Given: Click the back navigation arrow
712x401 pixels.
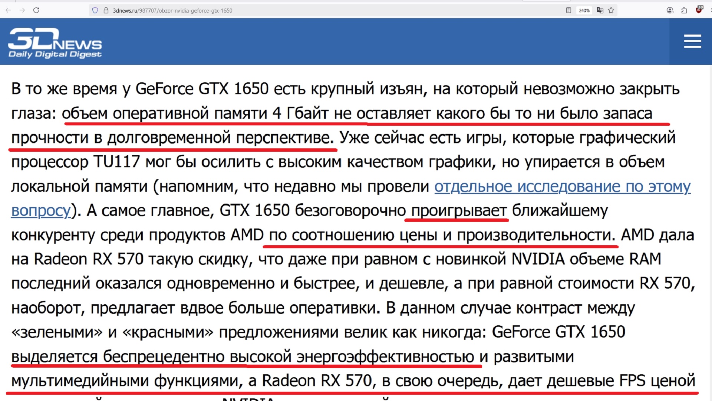Looking at the screenshot, I should [x=8, y=10].
